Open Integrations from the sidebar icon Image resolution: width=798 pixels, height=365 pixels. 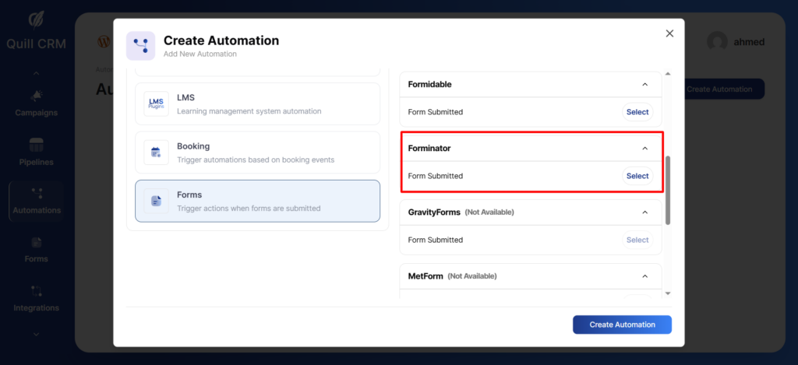pos(37,291)
